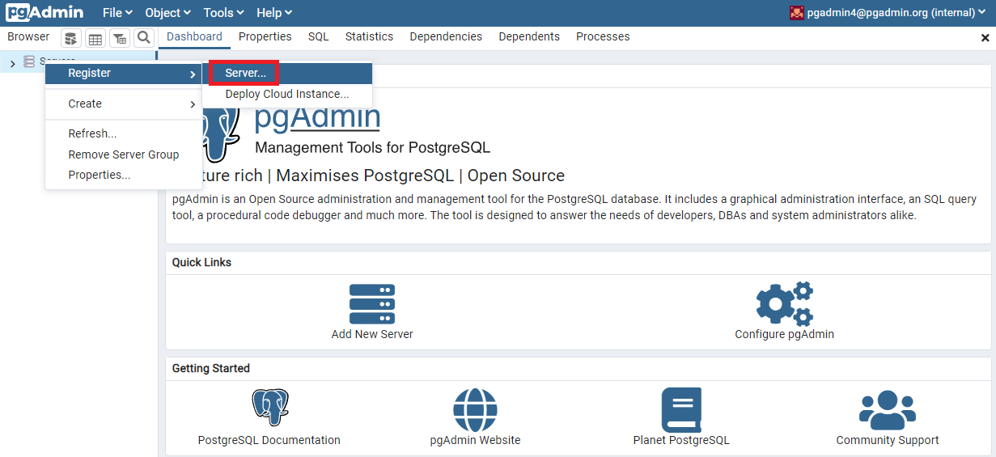The image size is (996, 457).
Task: Click the Planet PostgreSQL book icon
Action: [681, 410]
